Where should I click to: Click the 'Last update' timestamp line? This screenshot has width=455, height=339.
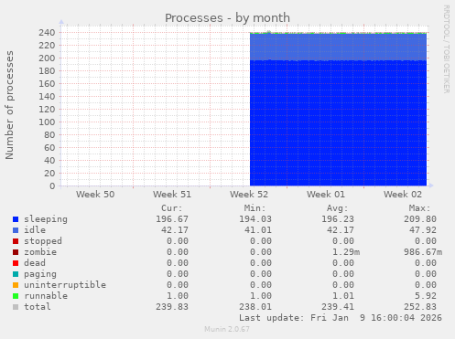(341, 318)
